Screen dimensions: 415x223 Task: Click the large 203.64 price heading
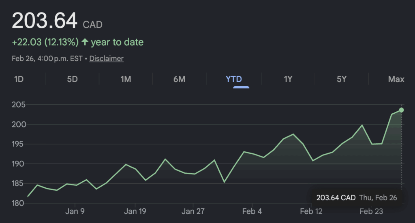point(45,21)
